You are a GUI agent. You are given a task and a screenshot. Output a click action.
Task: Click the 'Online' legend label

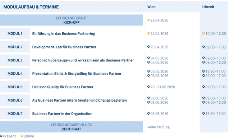tap(29, 136)
